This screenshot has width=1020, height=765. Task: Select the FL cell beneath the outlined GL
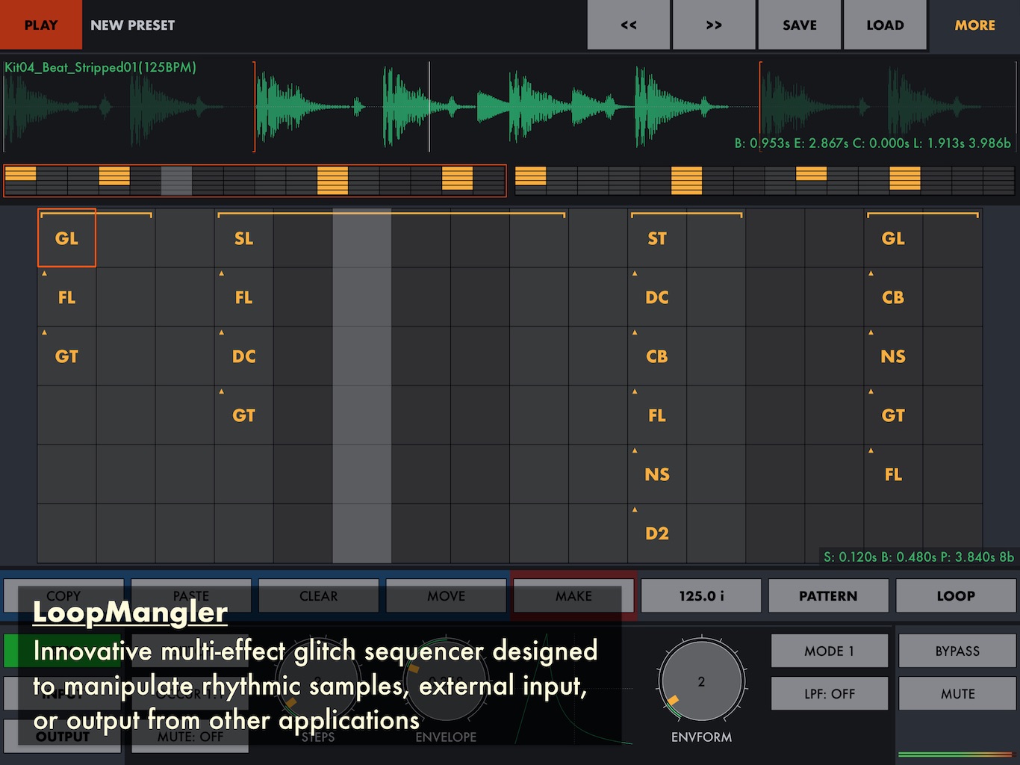(66, 297)
